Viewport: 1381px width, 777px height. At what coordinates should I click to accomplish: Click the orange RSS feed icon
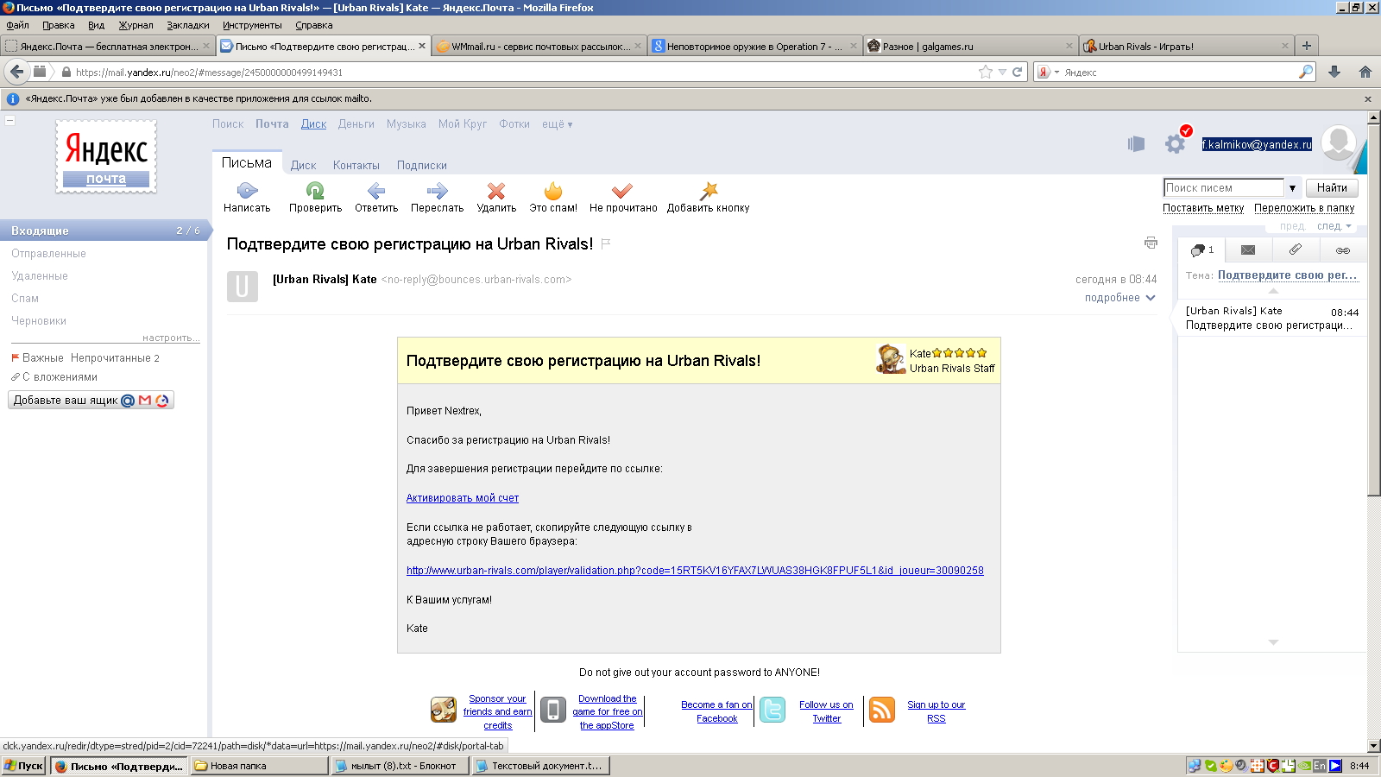pyautogui.click(x=882, y=710)
